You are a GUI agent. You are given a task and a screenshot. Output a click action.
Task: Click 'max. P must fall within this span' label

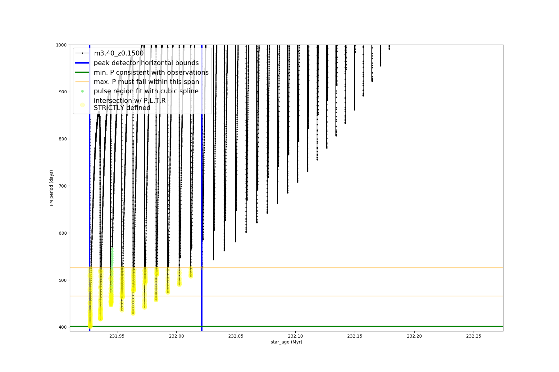coord(146,82)
